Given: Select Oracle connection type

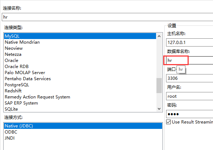Looking at the screenshot, I should 80,61.
